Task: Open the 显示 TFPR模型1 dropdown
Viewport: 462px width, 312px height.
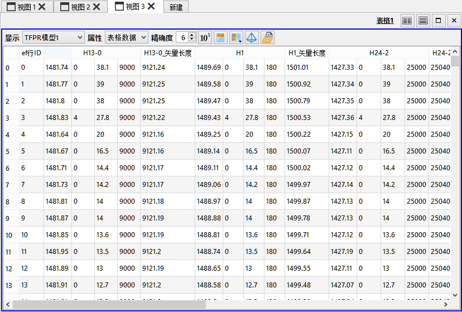Action: click(54, 37)
